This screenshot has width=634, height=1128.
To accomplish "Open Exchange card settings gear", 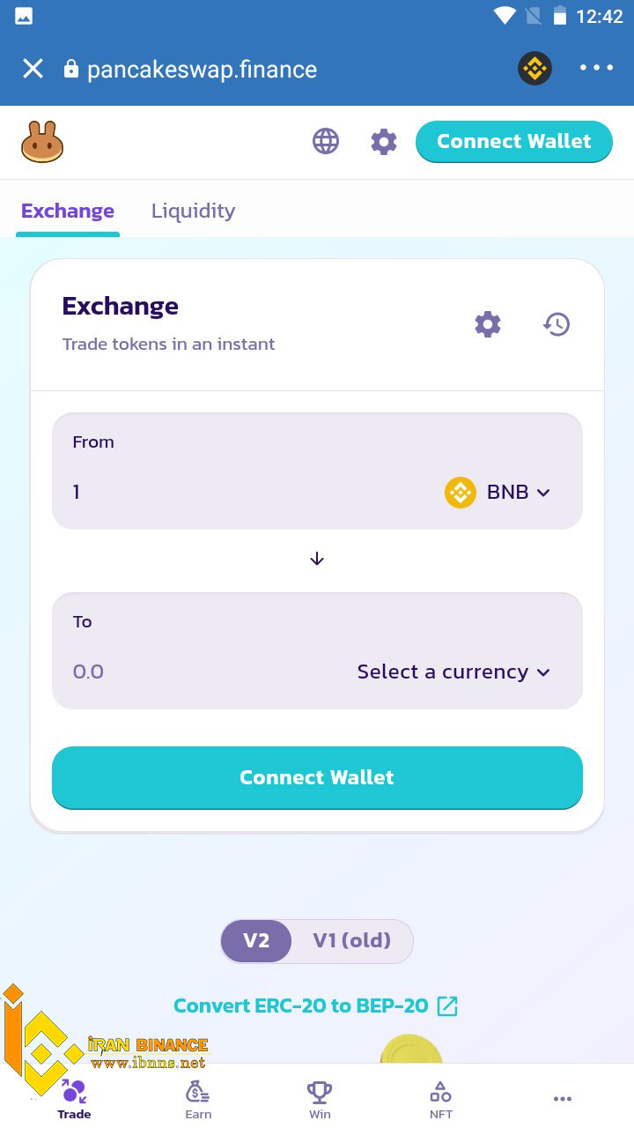I will pyautogui.click(x=488, y=324).
